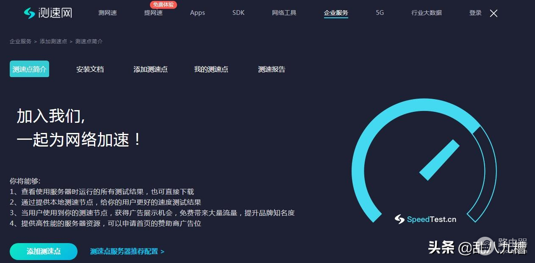Click the 添加测速点 button at bottom left

43,251
